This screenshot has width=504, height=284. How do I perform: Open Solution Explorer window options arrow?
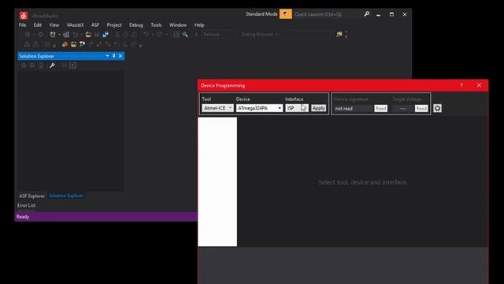point(107,56)
